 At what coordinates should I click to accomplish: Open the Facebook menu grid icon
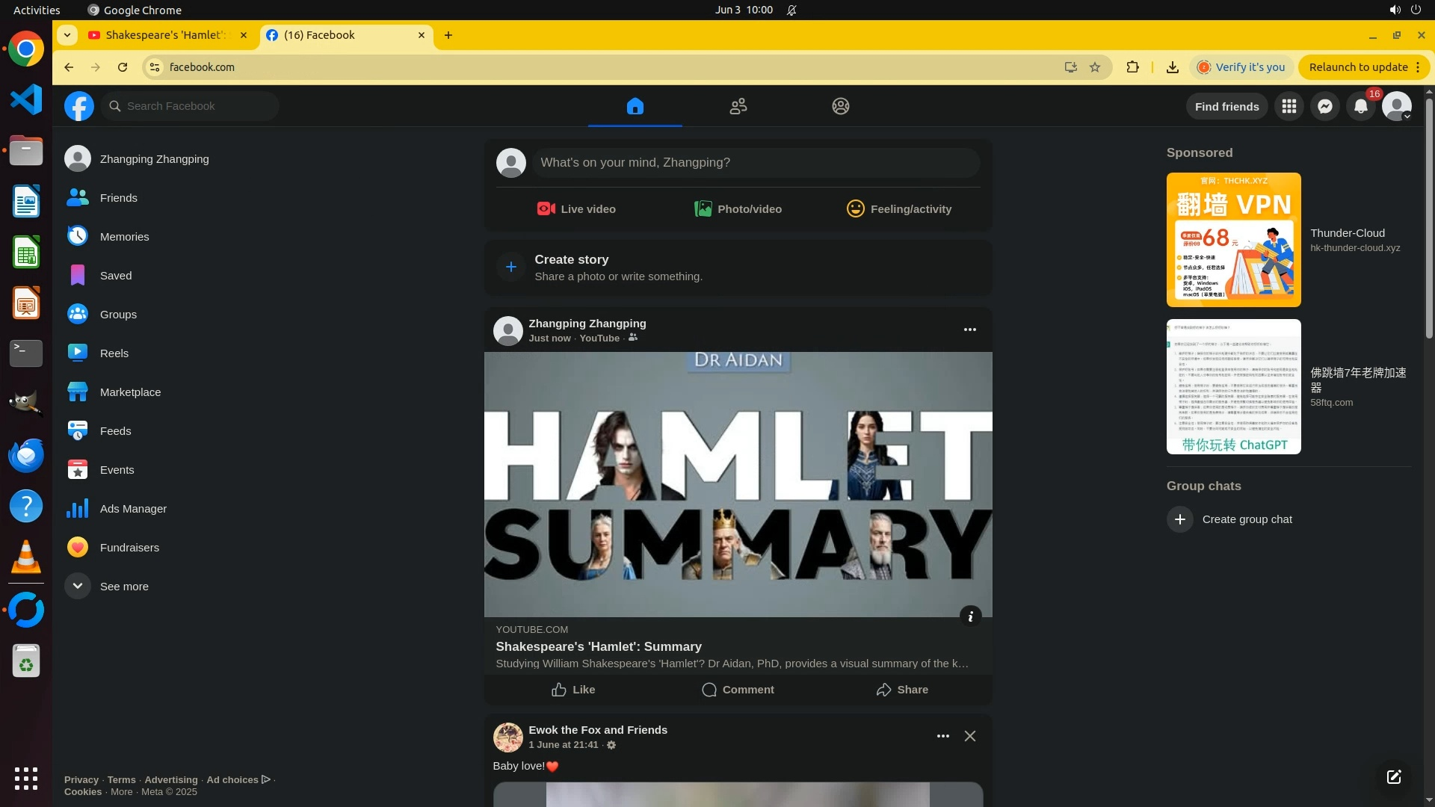[x=1289, y=107]
